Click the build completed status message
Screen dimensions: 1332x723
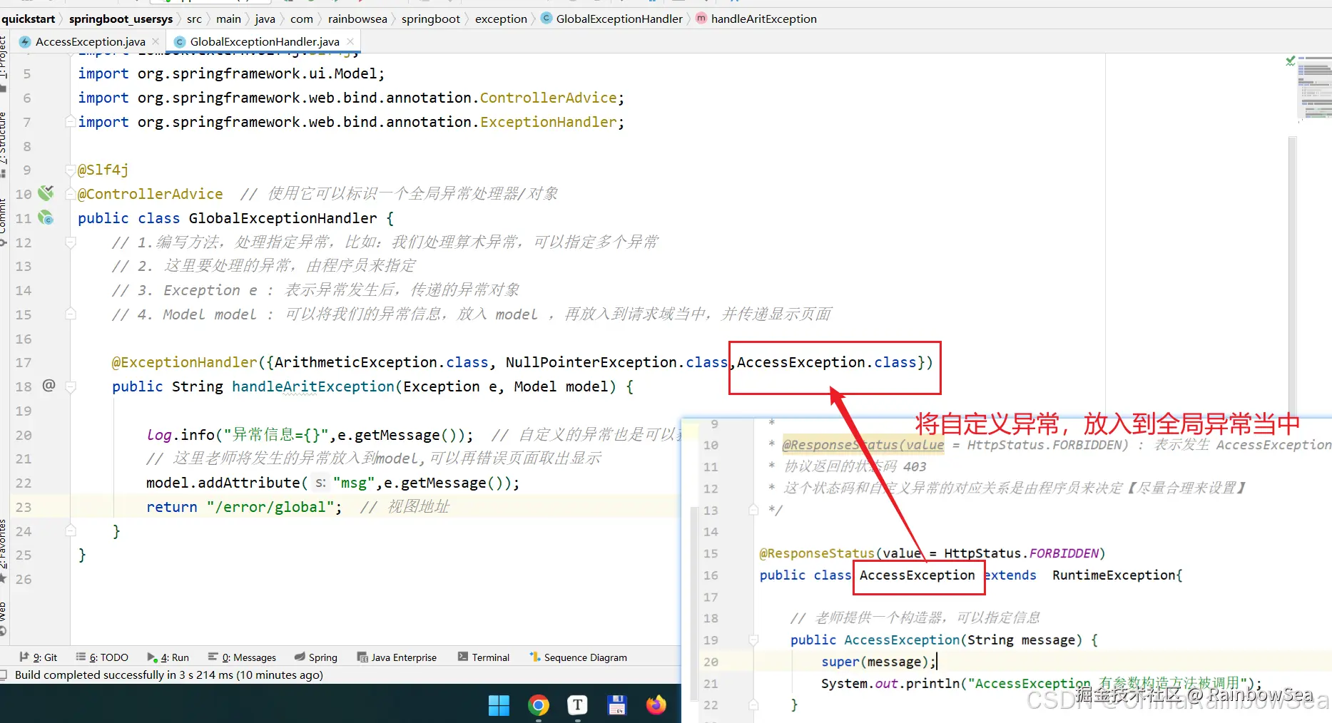click(x=169, y=675)
